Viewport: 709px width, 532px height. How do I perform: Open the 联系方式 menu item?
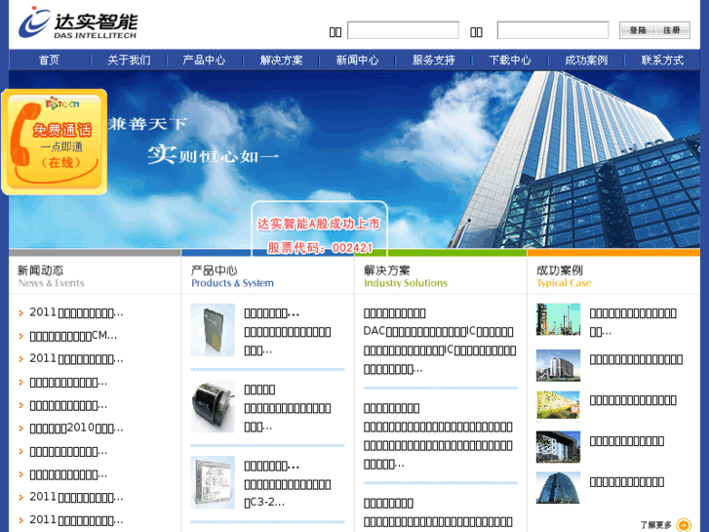tap(662, 61)
